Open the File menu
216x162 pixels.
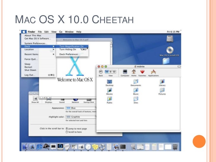[40, 32]
